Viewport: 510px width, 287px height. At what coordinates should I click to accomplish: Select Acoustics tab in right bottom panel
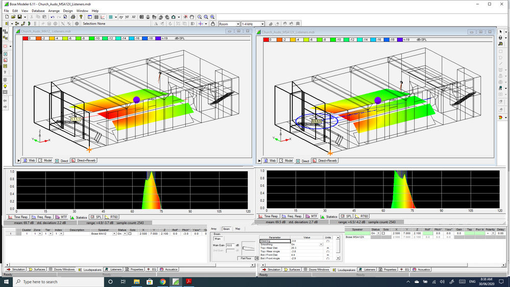coord(421,270)
